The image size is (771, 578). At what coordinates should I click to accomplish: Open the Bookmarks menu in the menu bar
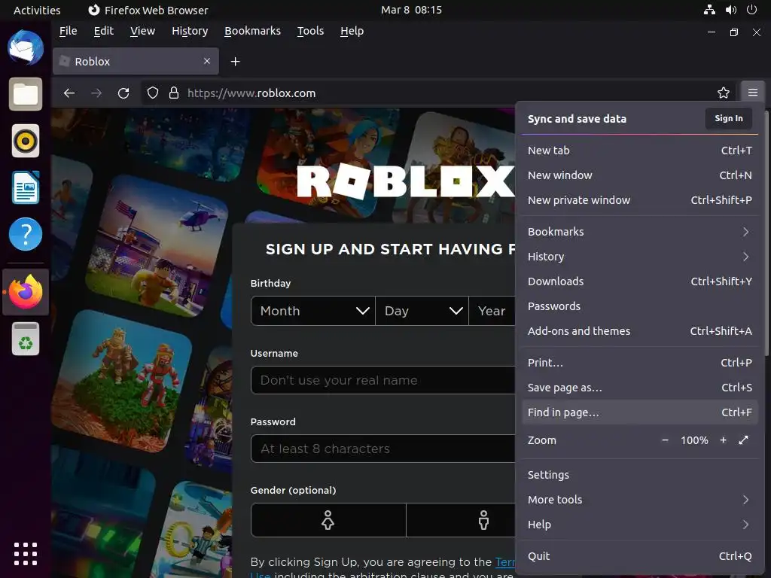coord(253,31)
